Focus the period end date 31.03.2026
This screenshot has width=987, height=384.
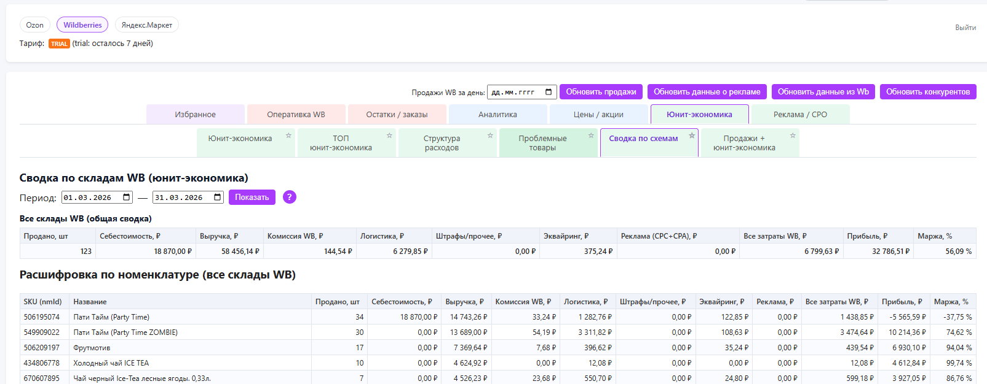point(188,198)
